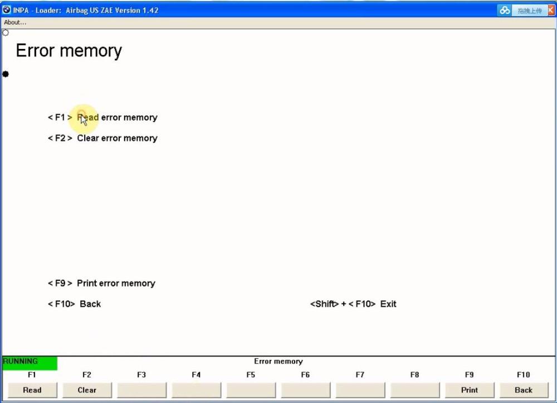This screenshot has height=403, width=557.
Task: Close the INPA window
Action: (551, 11)
